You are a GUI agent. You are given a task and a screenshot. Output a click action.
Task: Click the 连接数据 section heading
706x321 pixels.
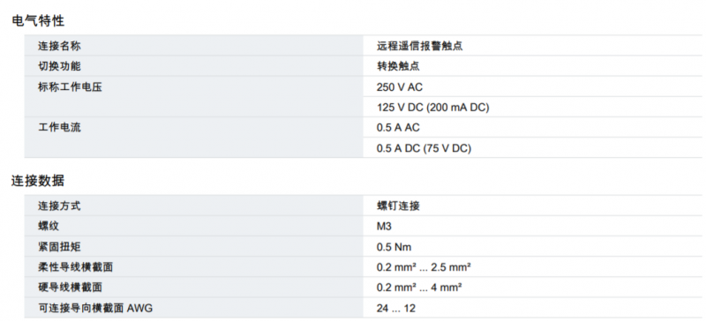tap(38, 181)
